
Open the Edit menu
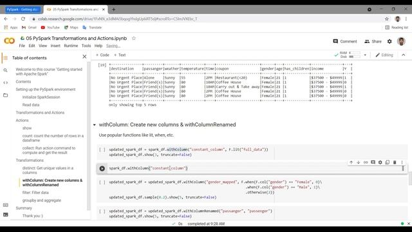[32, 46]
